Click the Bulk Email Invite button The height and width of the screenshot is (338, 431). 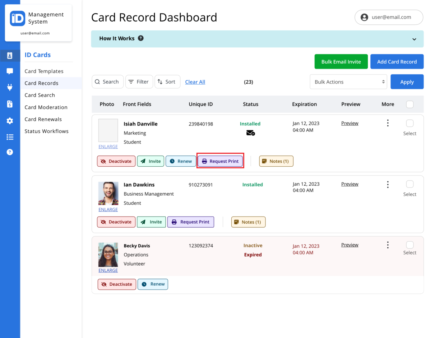pyautogui.click(x=341, y=61)
